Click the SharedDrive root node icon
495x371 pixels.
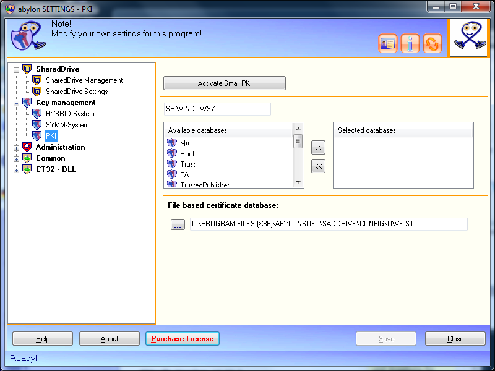click(27, 69)
